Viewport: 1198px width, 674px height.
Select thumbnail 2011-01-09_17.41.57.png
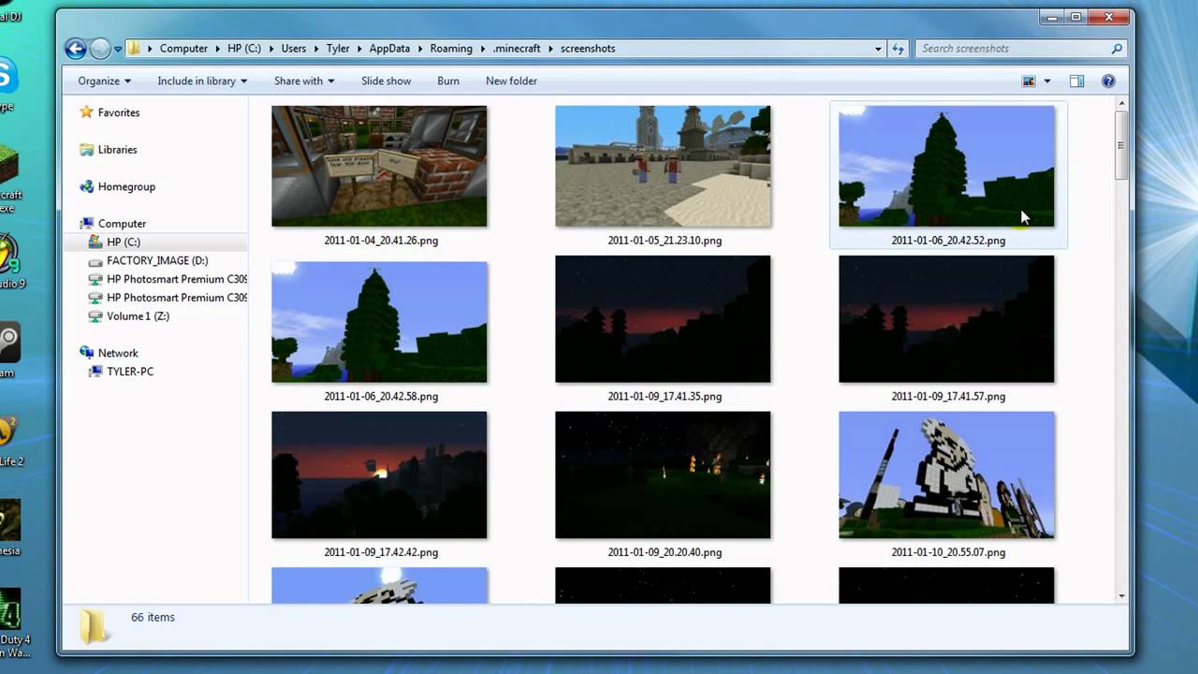click(x=946, y=319)
